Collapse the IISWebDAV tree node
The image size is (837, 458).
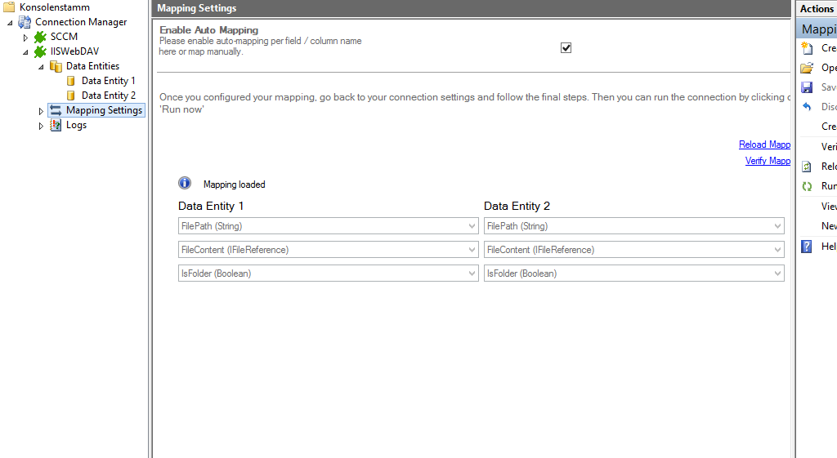click(x=25, y=52)
